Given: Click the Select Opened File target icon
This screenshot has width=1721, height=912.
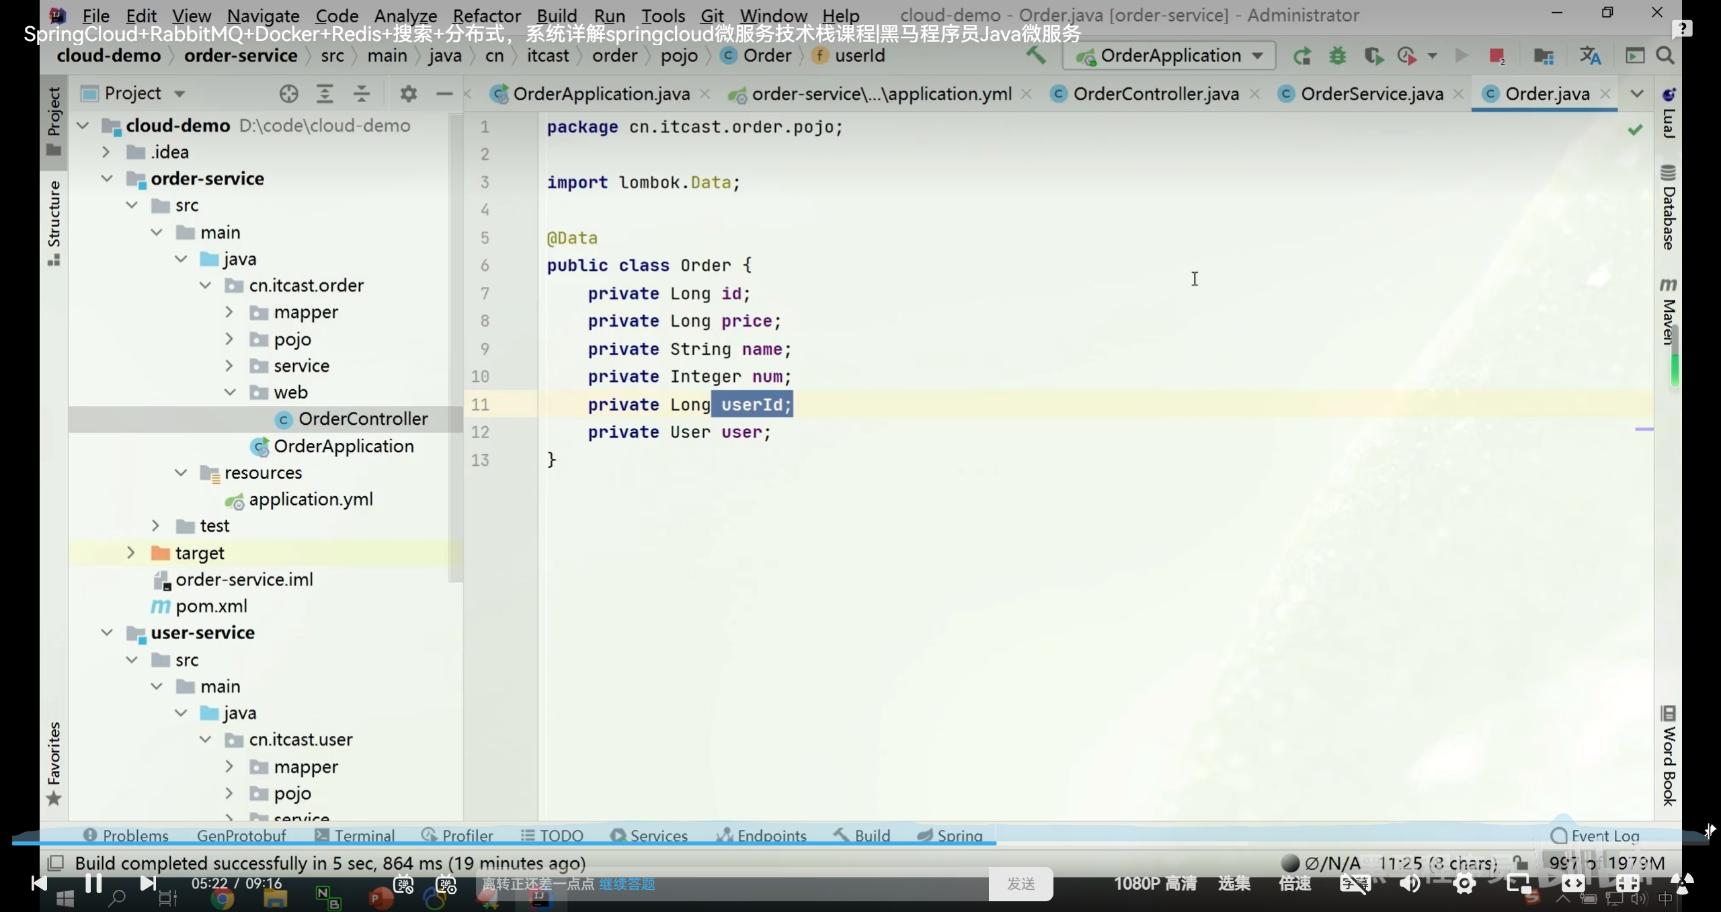Looking at the screenshot, I should coord(288,93).
